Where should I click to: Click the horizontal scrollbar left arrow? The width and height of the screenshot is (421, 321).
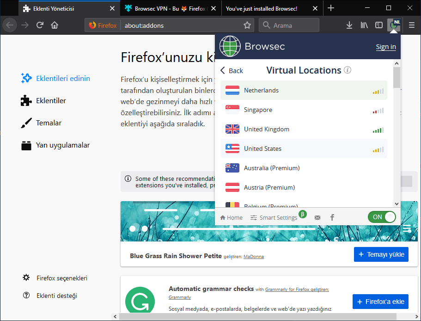tap(115, 316)
